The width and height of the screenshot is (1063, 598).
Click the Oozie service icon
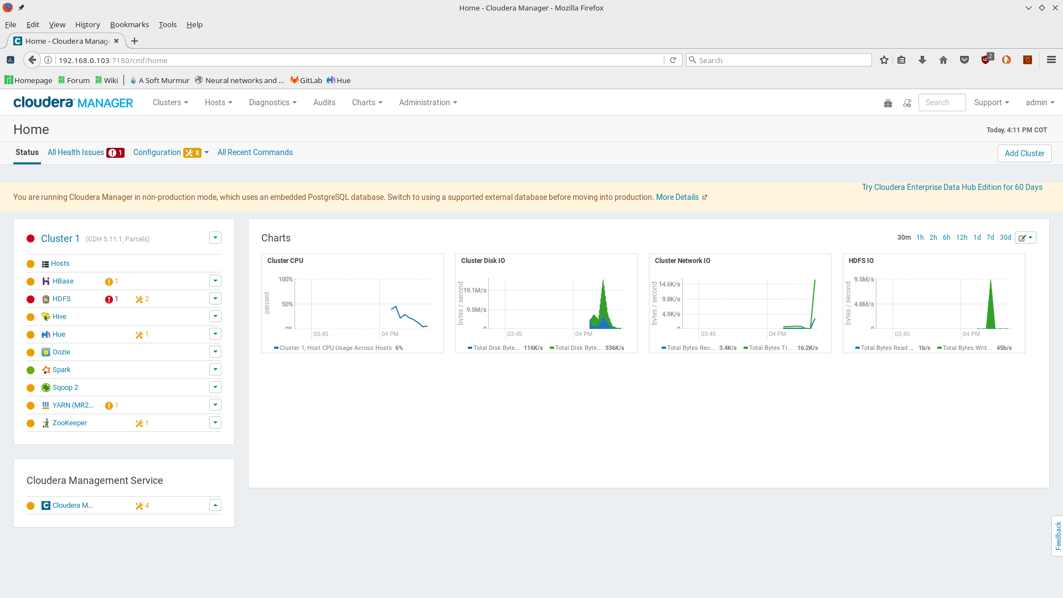[x=46, y=352]
